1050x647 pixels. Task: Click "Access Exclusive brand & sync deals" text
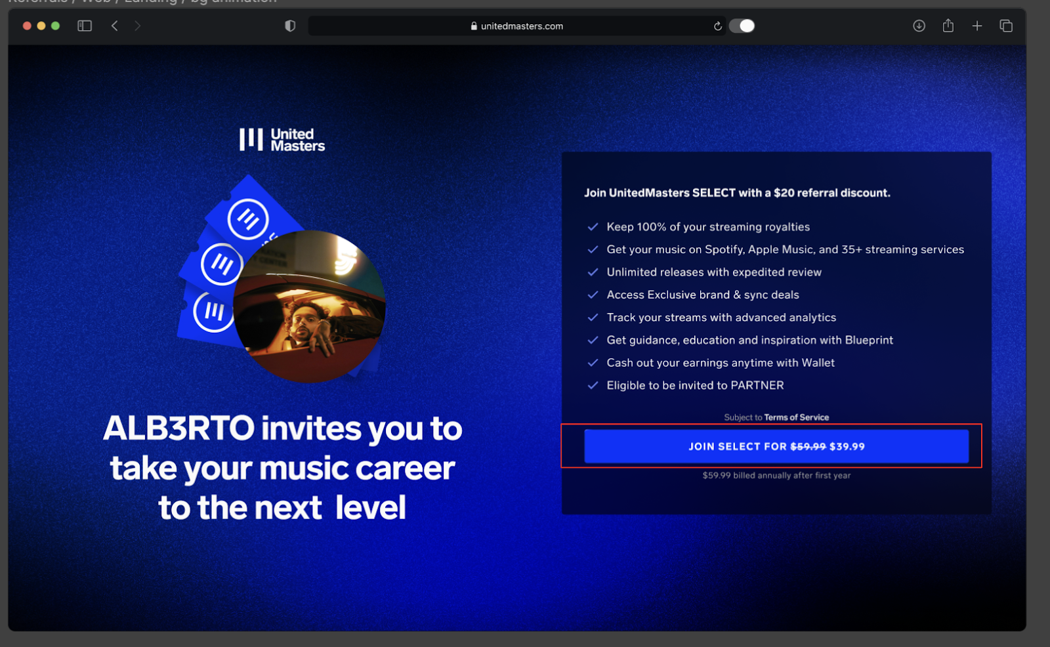pos(703,295)
